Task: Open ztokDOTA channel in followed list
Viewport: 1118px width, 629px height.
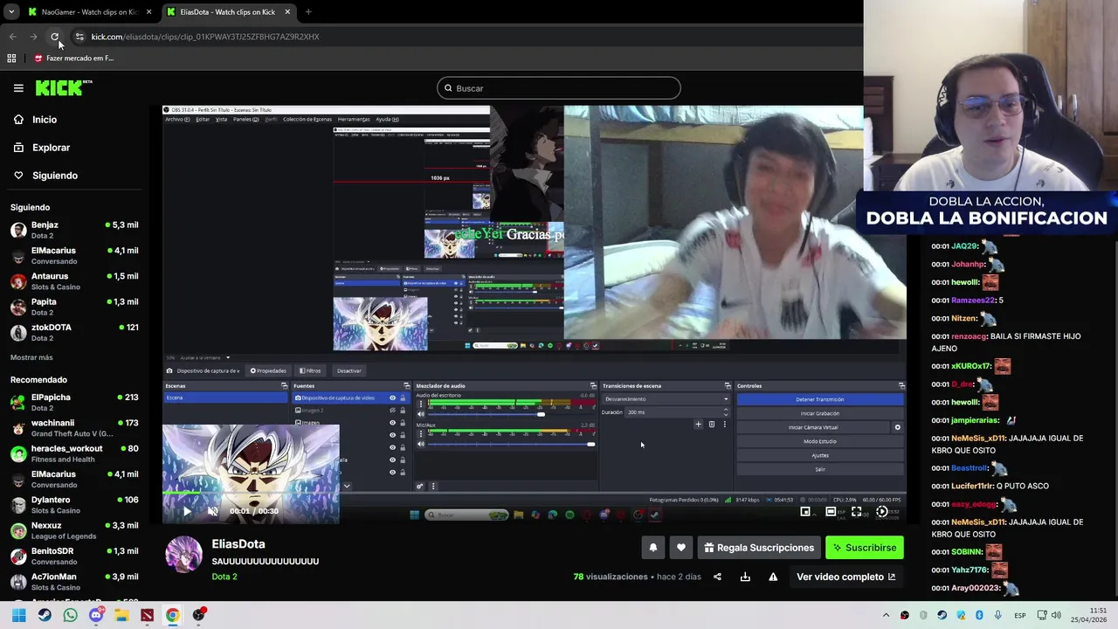Action: (74, 332)
